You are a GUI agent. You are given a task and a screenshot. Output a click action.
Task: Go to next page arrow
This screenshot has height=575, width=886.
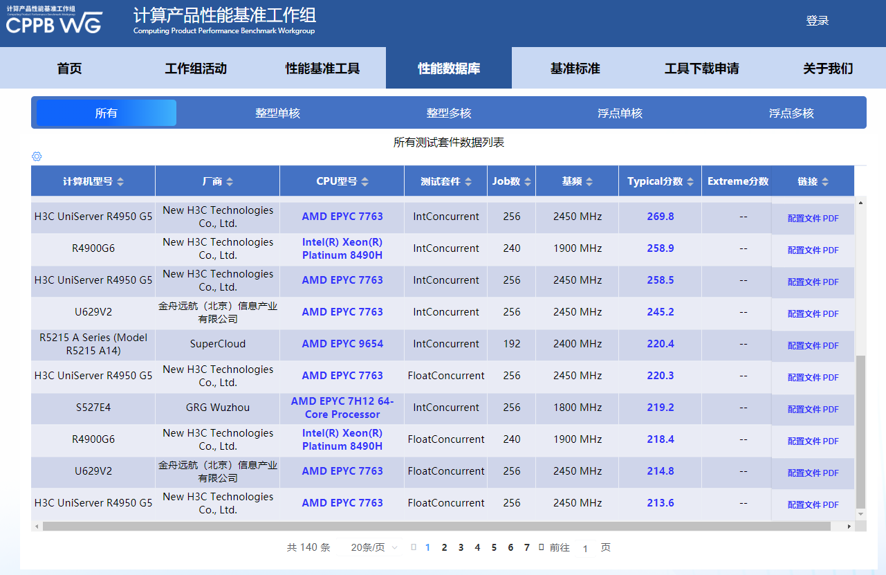pyautogui.click(x=542, y=547)
